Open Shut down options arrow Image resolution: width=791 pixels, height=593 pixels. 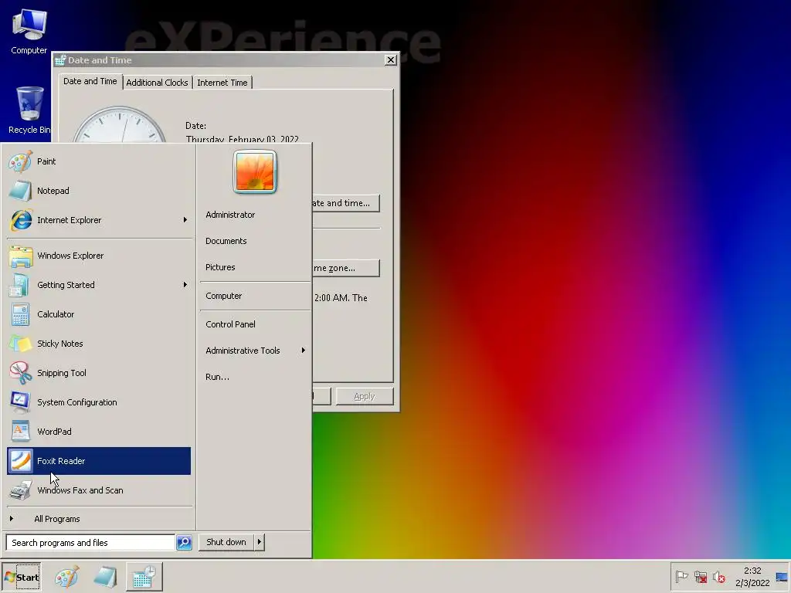pyautogui.click(x=260, y=542)
